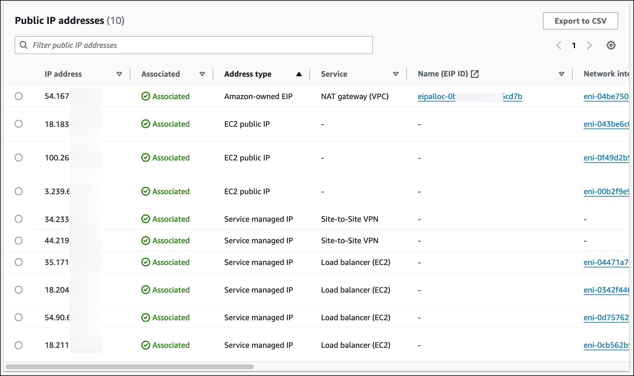This screenshot has width=634, height=376.
Task: Click the 'Public IP addresses (10)' heading
Action: click(70, 21)
